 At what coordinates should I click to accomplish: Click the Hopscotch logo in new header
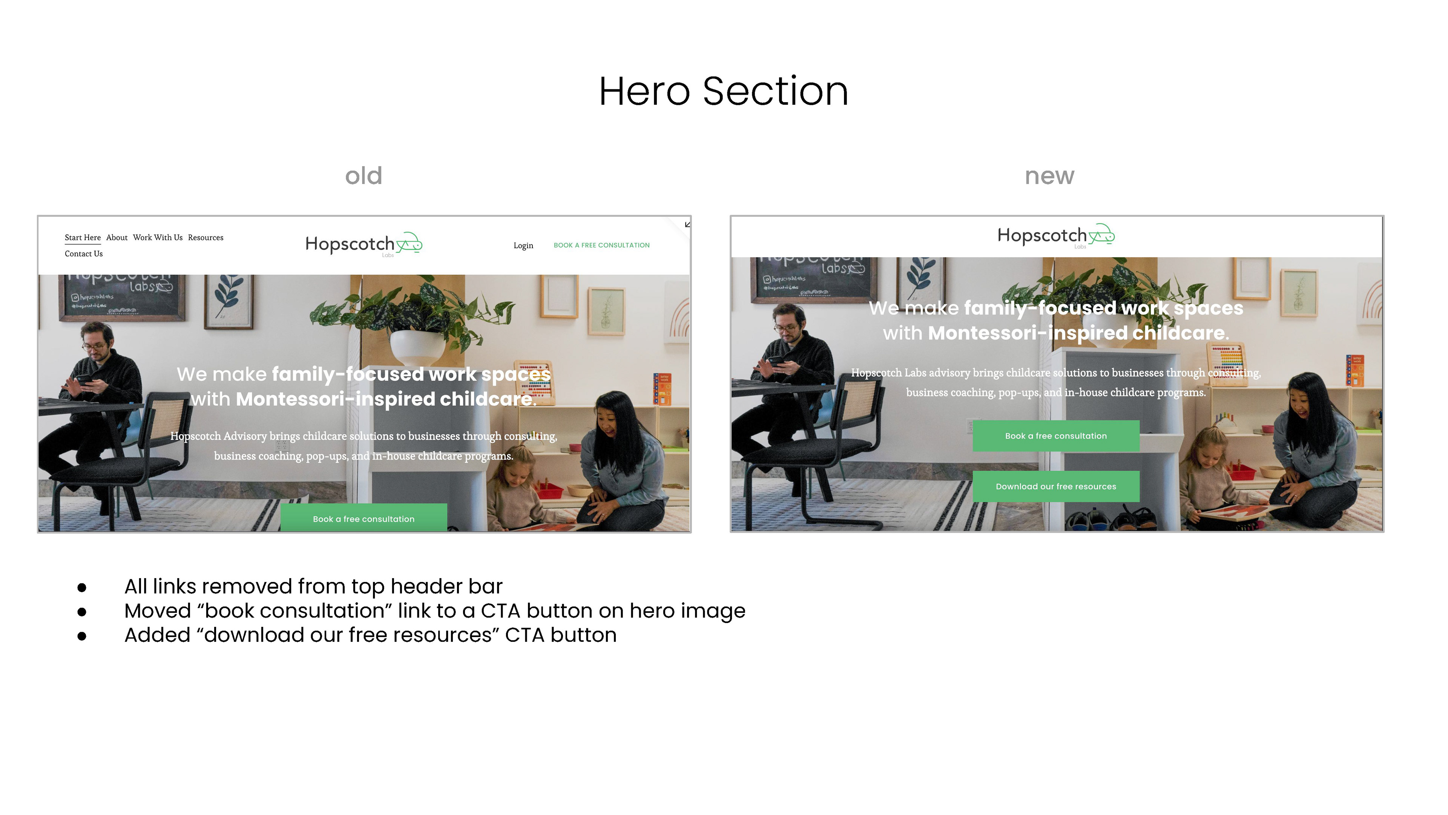1056,236
